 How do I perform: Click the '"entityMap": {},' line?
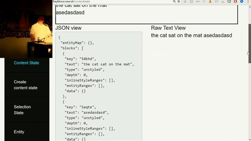tap(77, 43)
